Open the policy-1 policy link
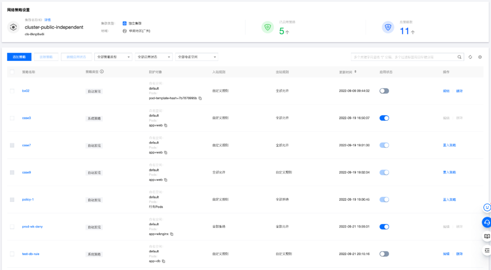This screenshot has height=270, width=491. pyautogui.click(x=28, y=200)
